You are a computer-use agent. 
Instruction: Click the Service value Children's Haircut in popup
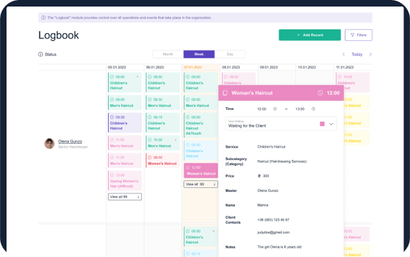271,147
